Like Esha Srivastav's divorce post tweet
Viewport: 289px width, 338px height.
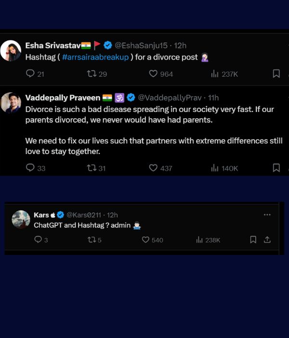[x=153, y=74]
